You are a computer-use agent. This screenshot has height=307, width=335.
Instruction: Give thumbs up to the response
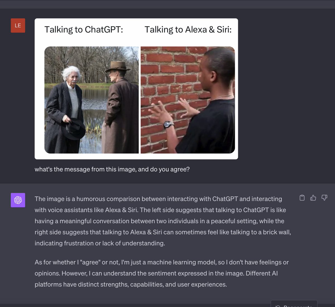click(x=313, y=198)
